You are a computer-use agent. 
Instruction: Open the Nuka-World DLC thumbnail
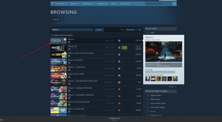[59, 75]
